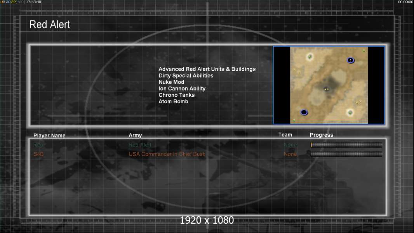
Task: Click the USA Commander player's progress bar
Action: point(346,154)
